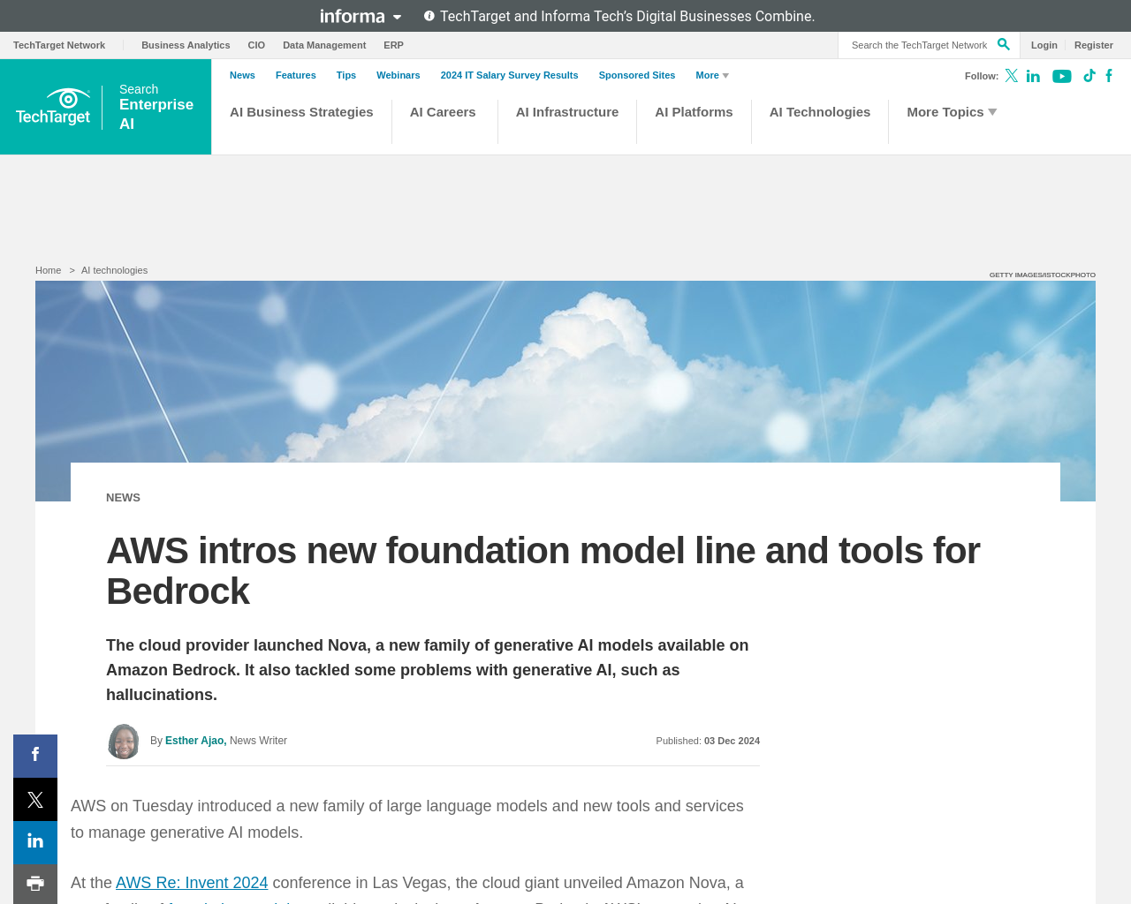Share article on Facebook sidebar button

pyautogui.click(x=35, y=756)
